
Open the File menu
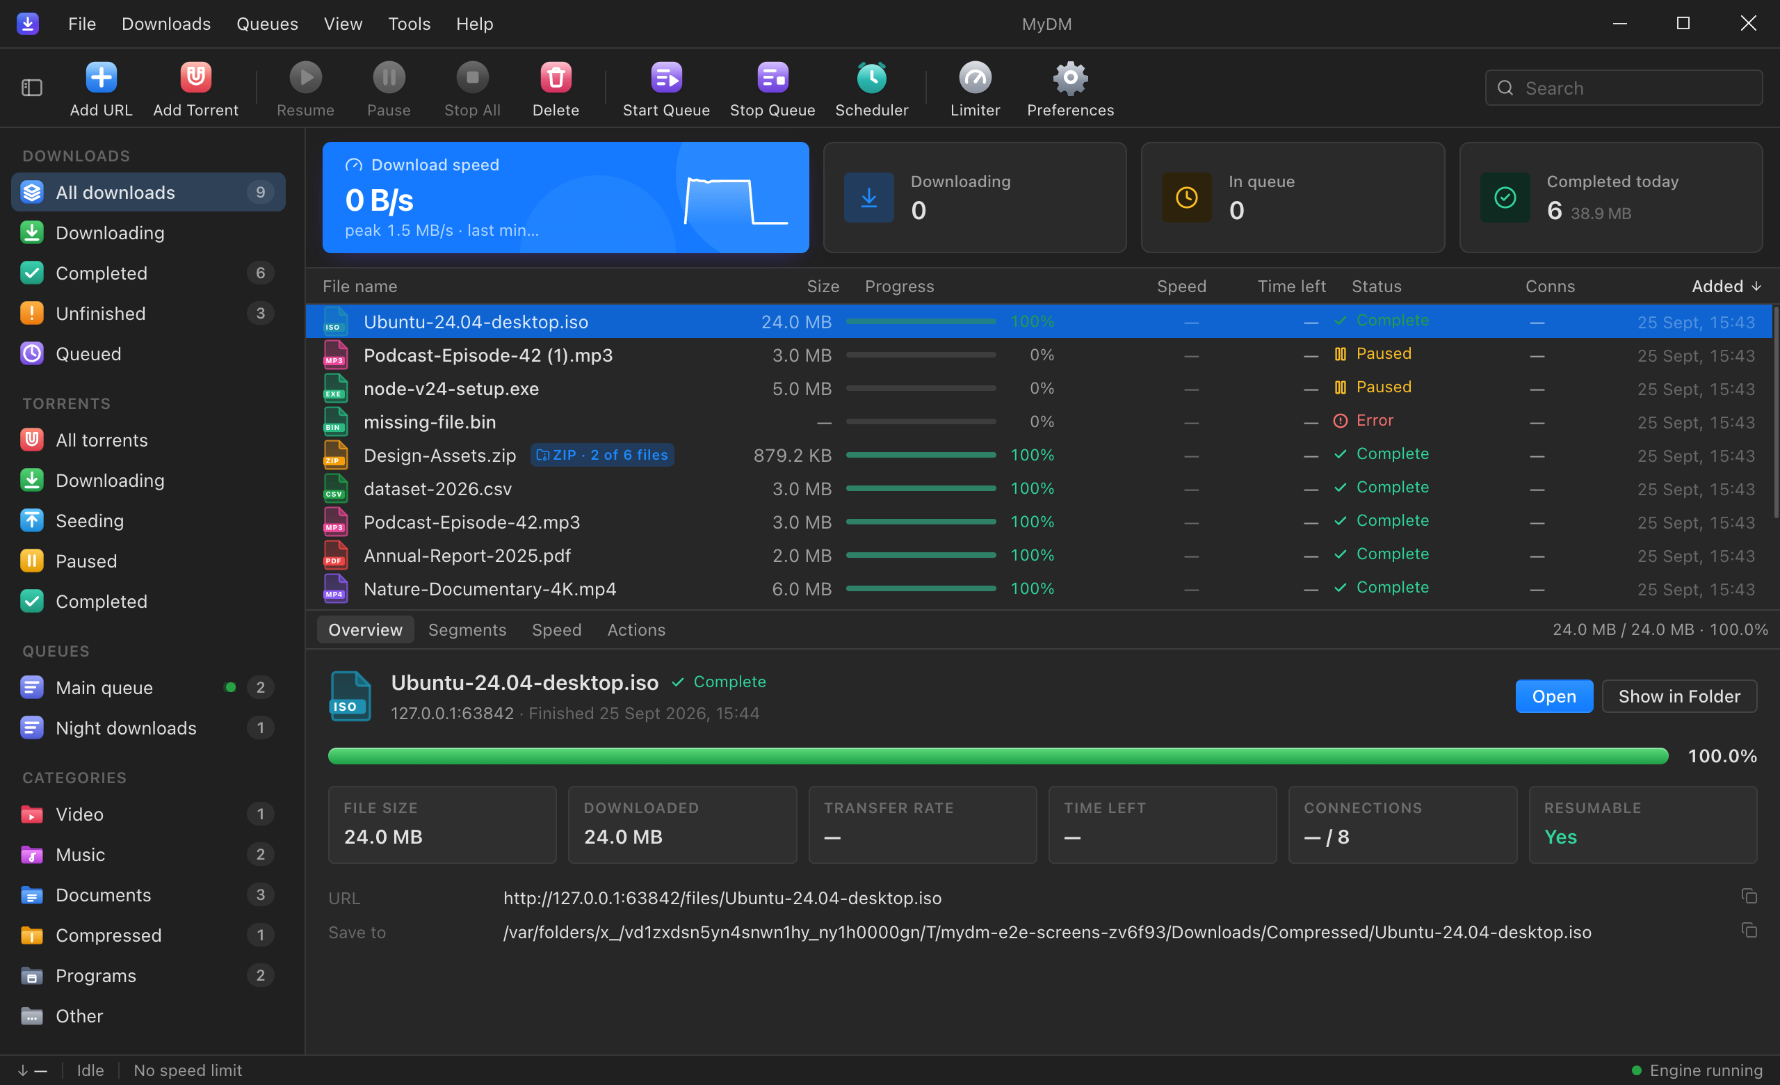(x=81, y=24)
